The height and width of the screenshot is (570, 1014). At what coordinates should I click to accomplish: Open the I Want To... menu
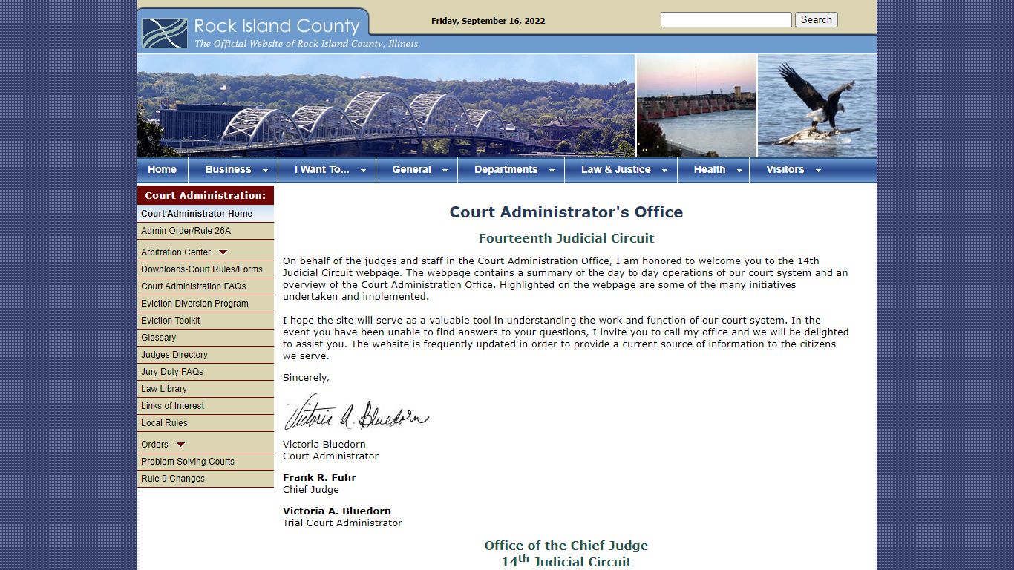pyautogui.click(x=321, y=170)
